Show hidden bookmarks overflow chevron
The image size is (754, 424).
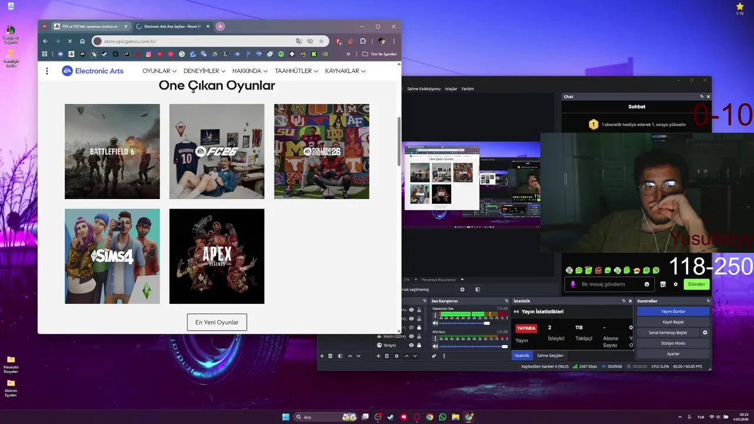[x=348, y=54]
